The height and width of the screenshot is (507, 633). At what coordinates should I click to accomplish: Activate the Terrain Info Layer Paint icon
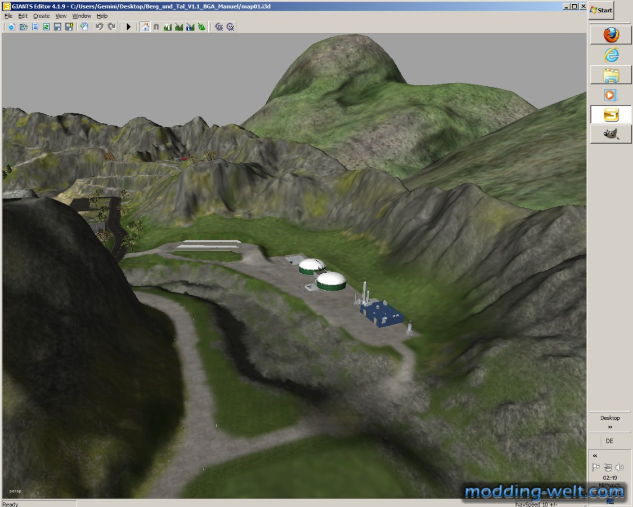pyautogui.click(x=190, y=27)
